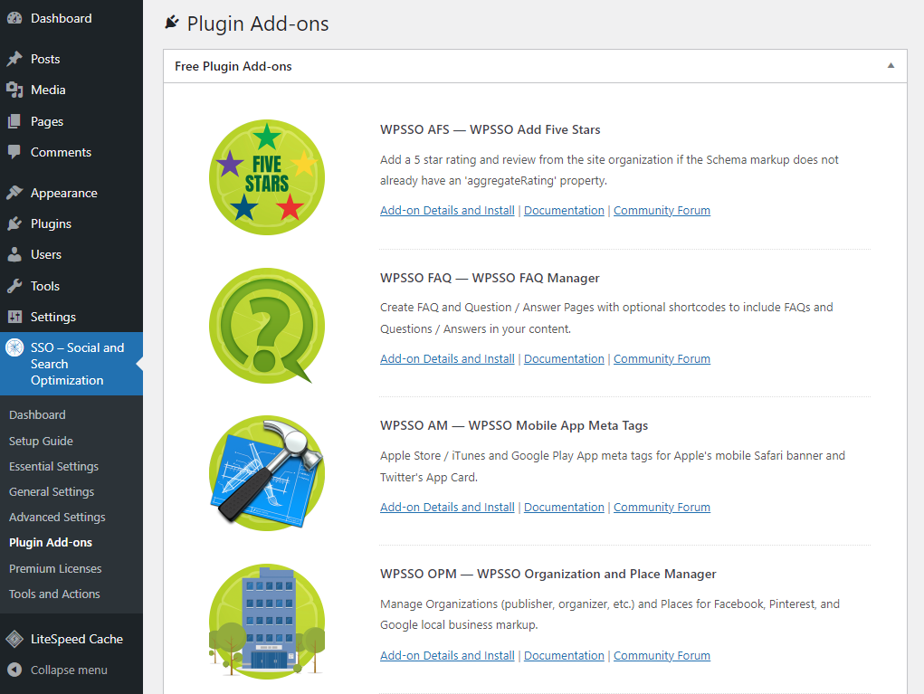Click the Plugins plug icon in sidebar
This screenshot has height=694, width=924.
click(14, 223)
